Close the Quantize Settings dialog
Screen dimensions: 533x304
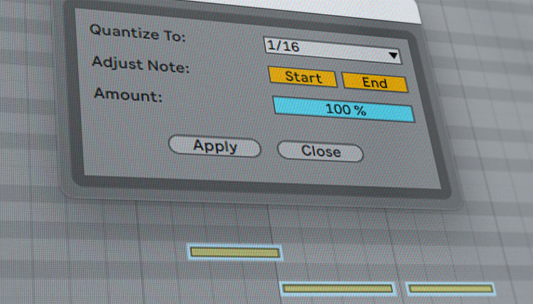click(x=320, y=152)
